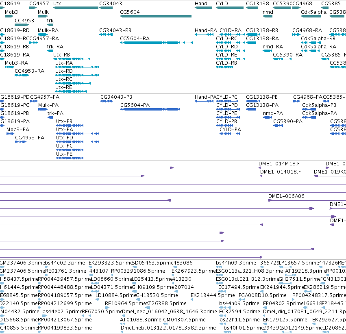Select protein CG5604-PA

pyautogui.click(x=150, y=109)
